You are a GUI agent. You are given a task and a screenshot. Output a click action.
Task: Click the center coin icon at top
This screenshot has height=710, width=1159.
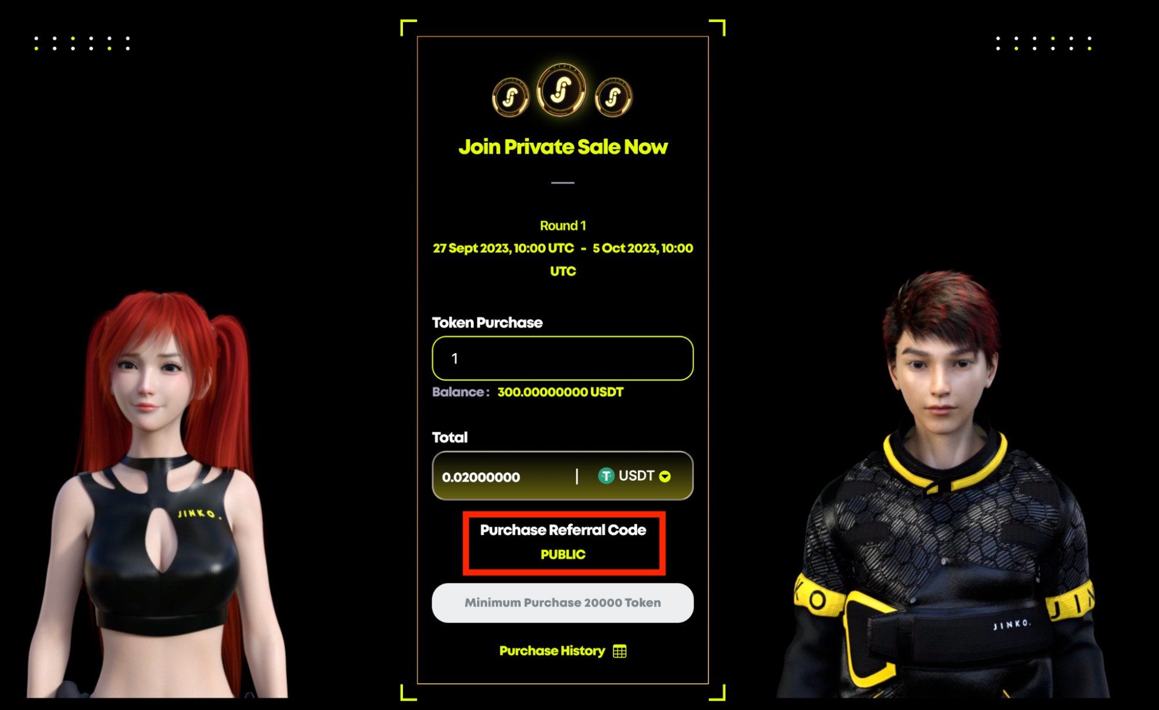[x=561, y=93]
